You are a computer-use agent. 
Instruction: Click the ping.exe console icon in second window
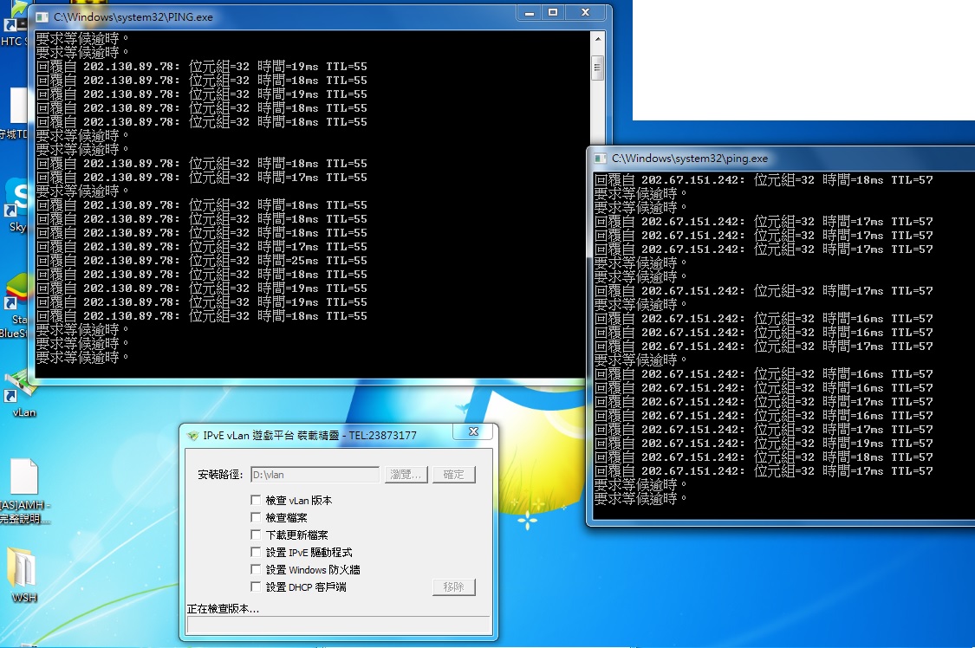click(x=600, y=159)
